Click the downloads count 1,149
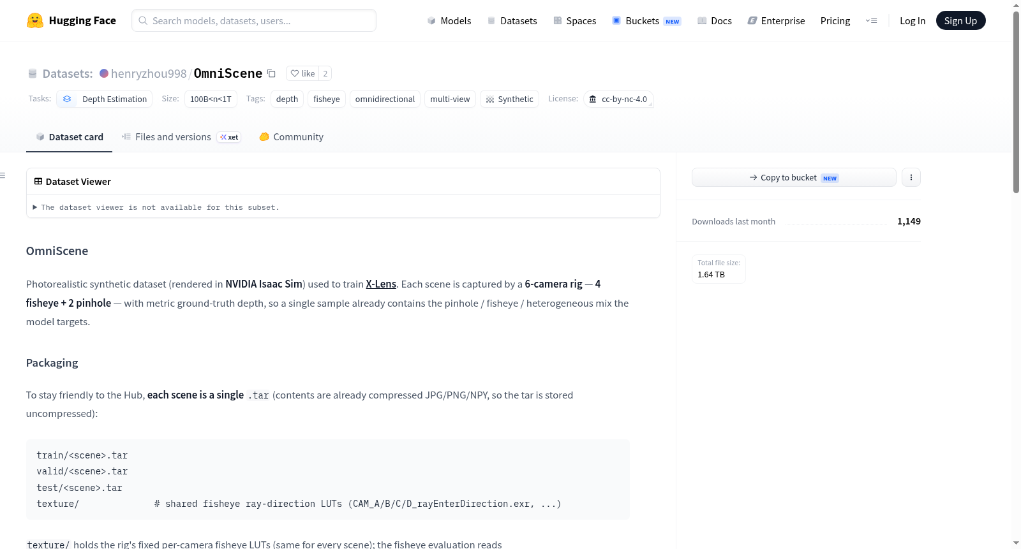This screenshot has width=1021, height=549. (x=909, y=221)
